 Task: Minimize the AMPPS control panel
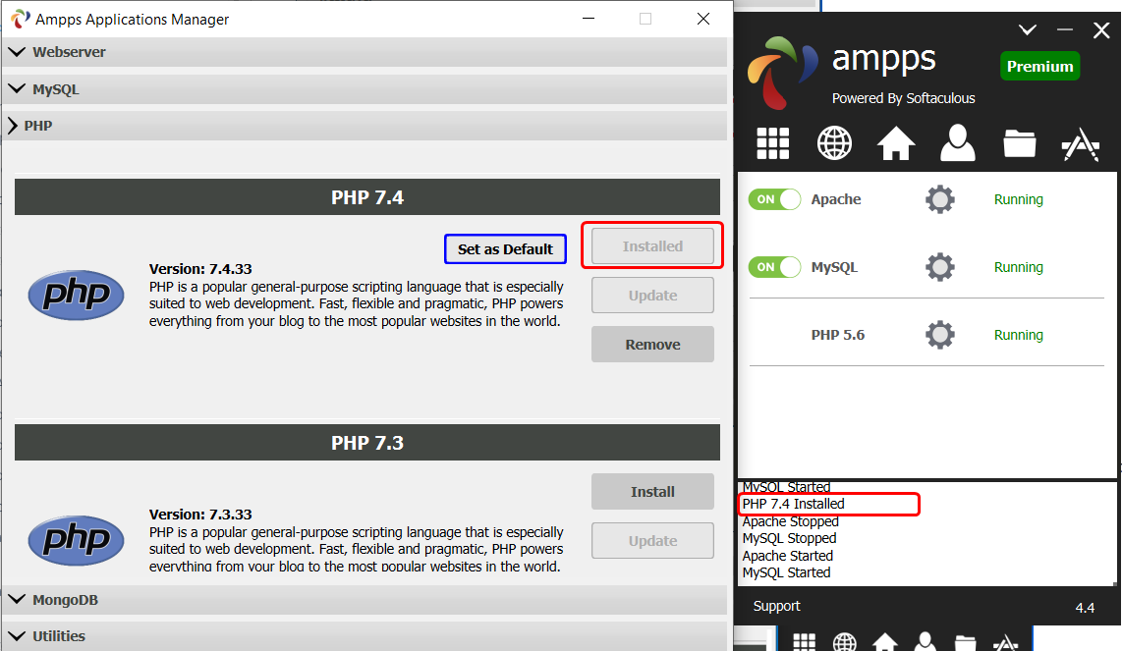(1065, 29)
